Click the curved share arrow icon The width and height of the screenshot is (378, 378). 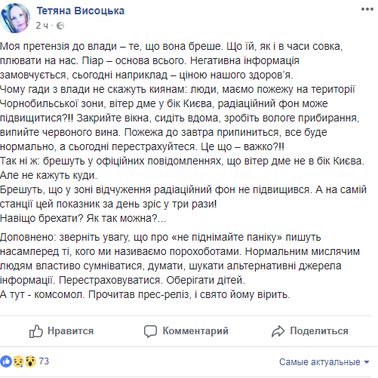278,331
